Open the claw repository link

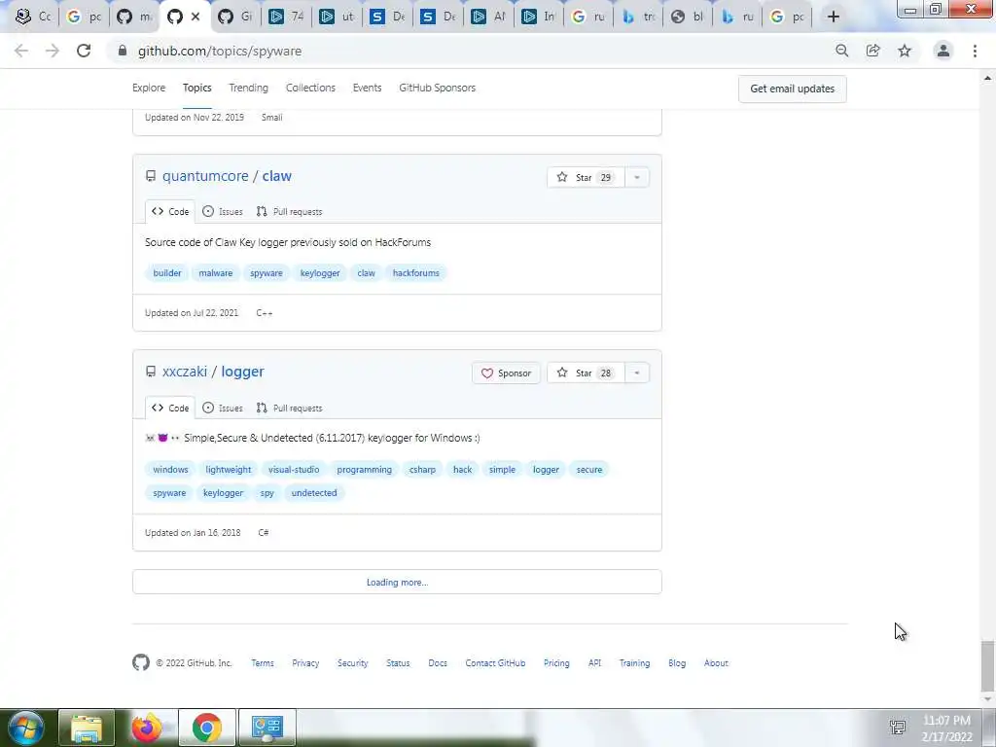click(x=277, y=176)
